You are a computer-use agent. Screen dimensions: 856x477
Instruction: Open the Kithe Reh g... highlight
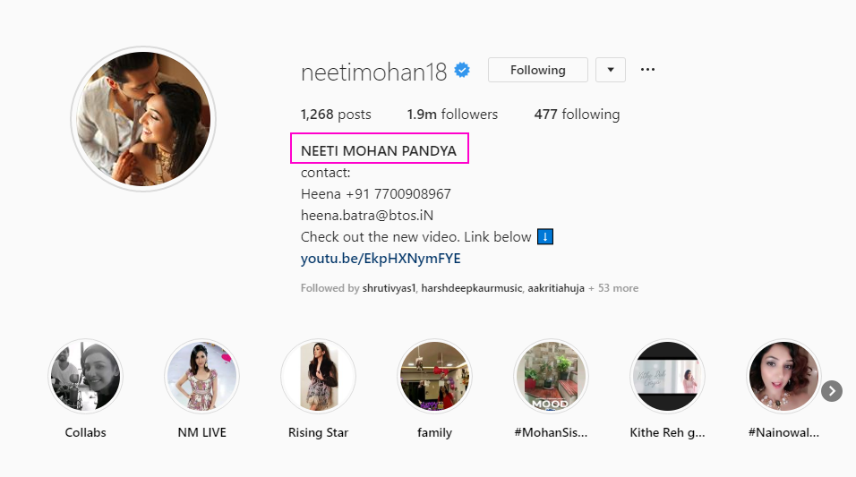pos(667,377)
